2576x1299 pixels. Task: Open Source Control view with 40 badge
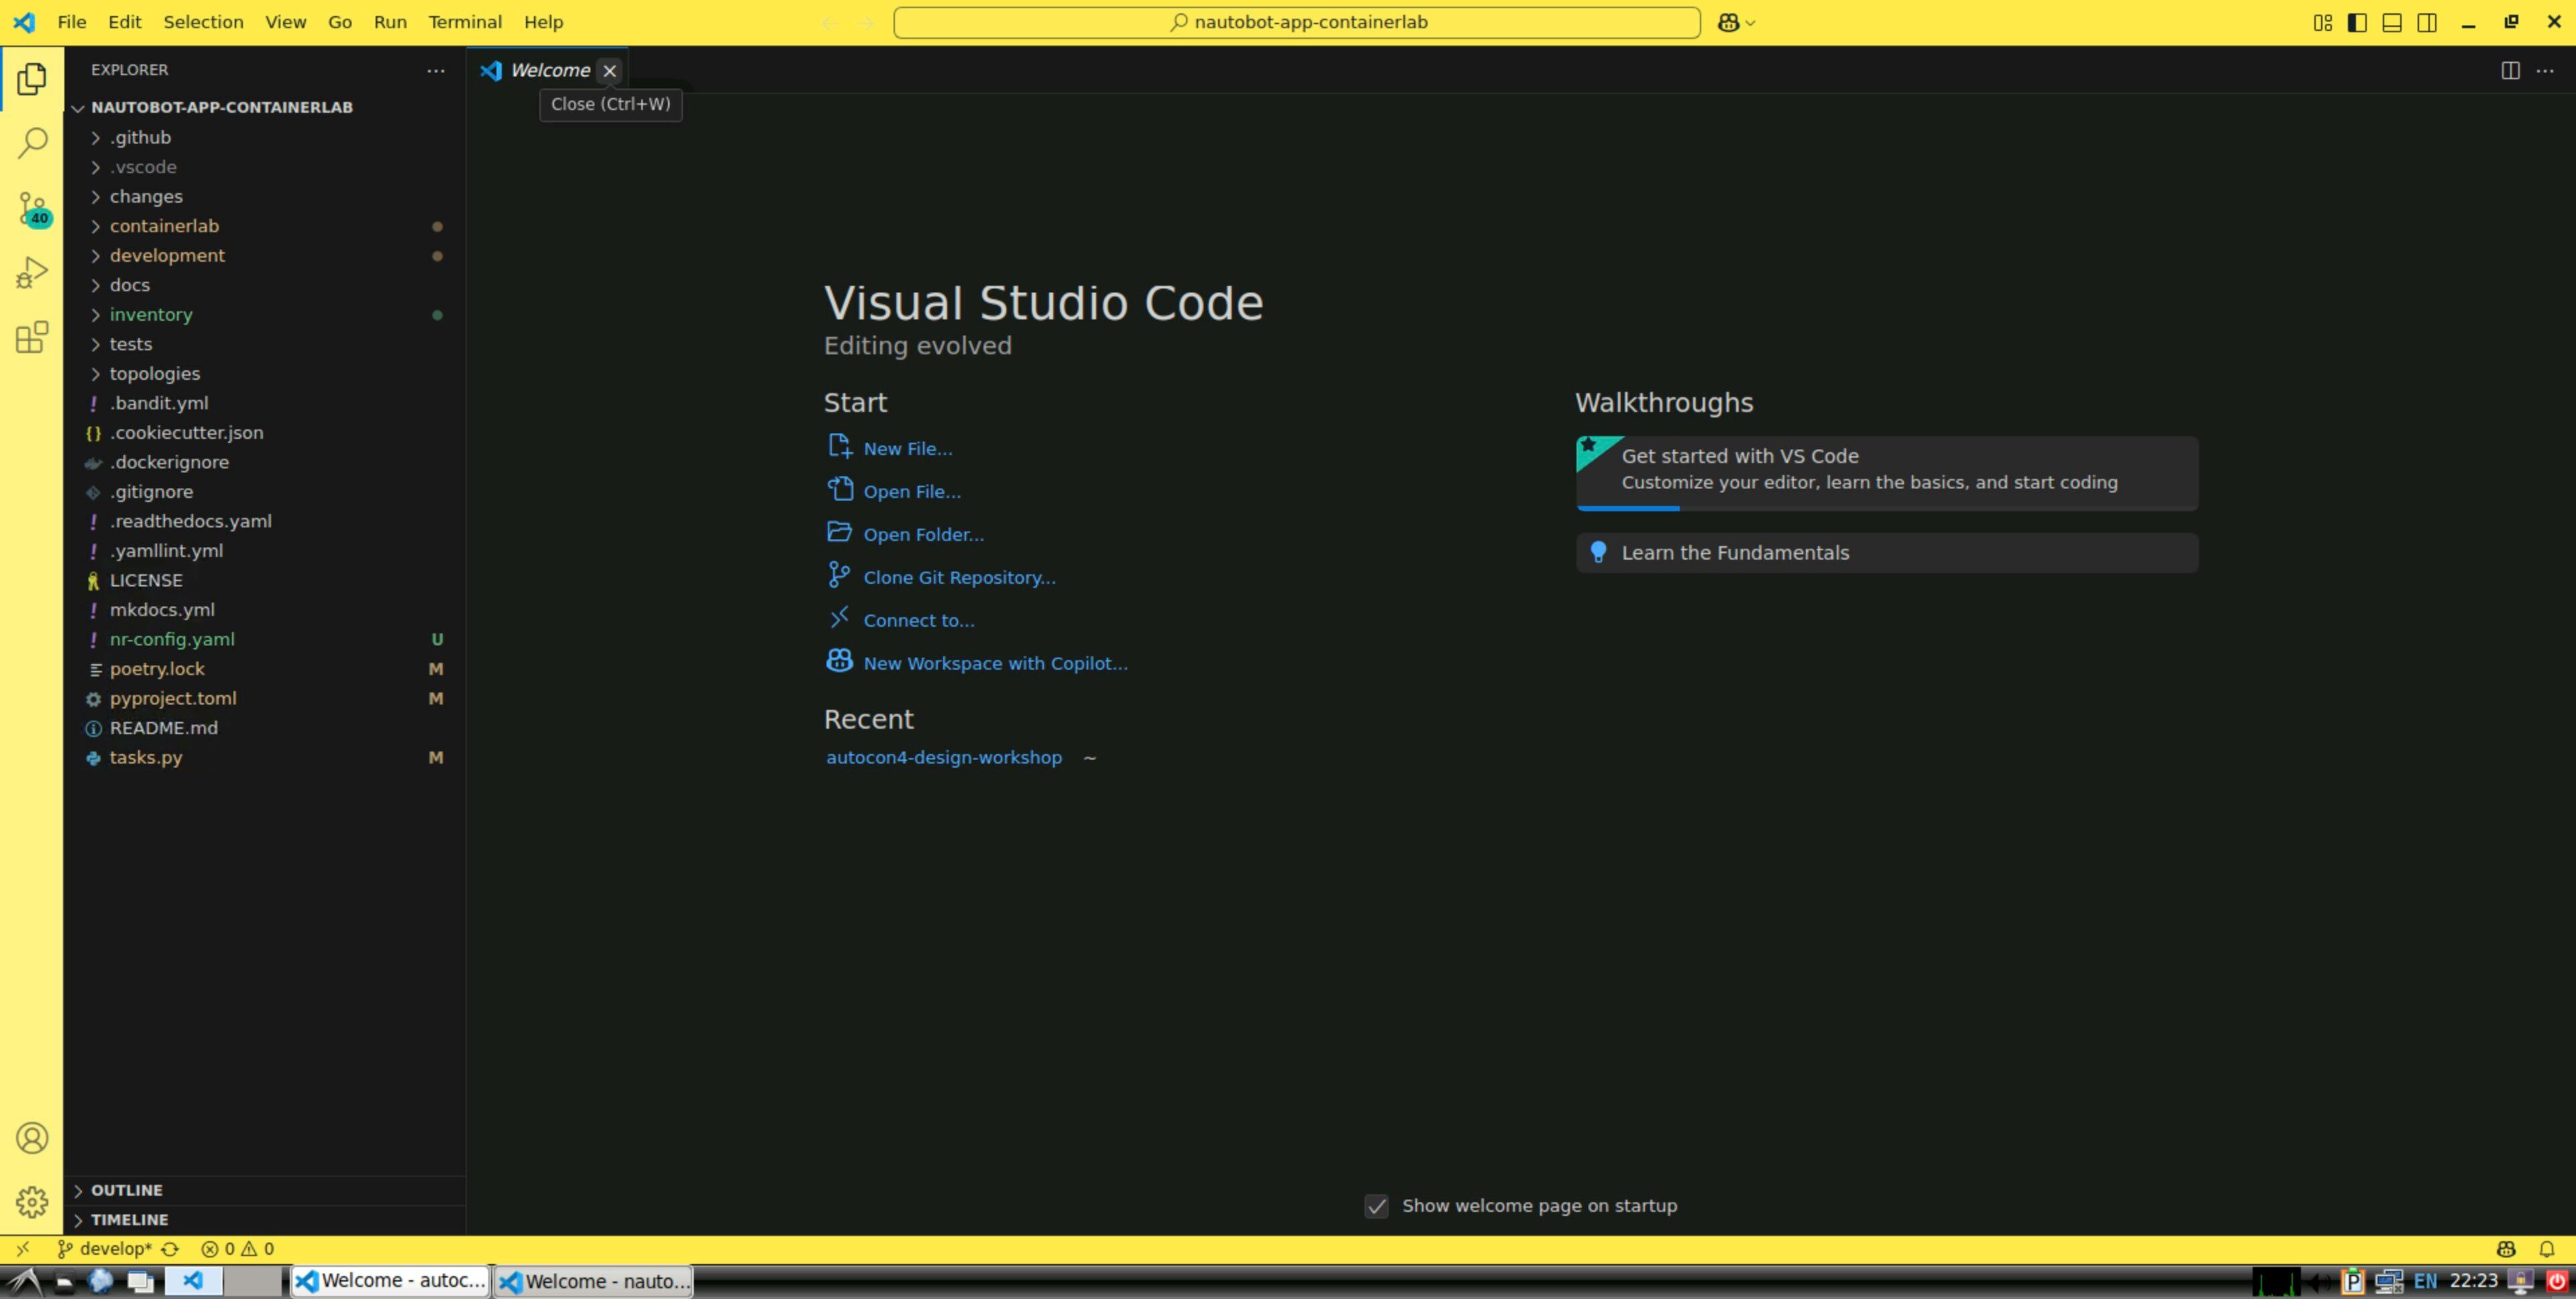pos(32,208)
